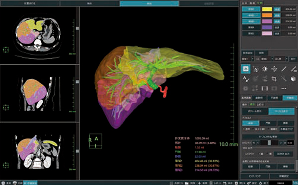Select the highlighted window/level tool icon in the tool grid

tap(245, 68)
